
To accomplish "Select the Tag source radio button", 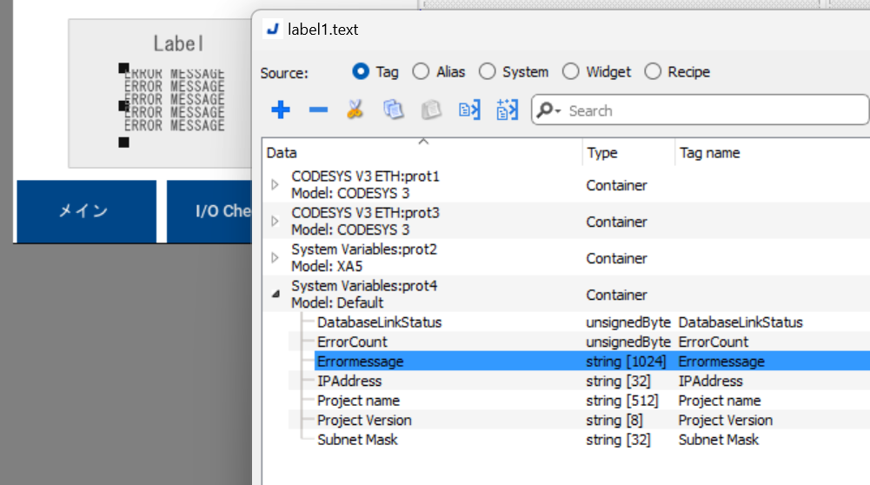I will pos(361,71).
